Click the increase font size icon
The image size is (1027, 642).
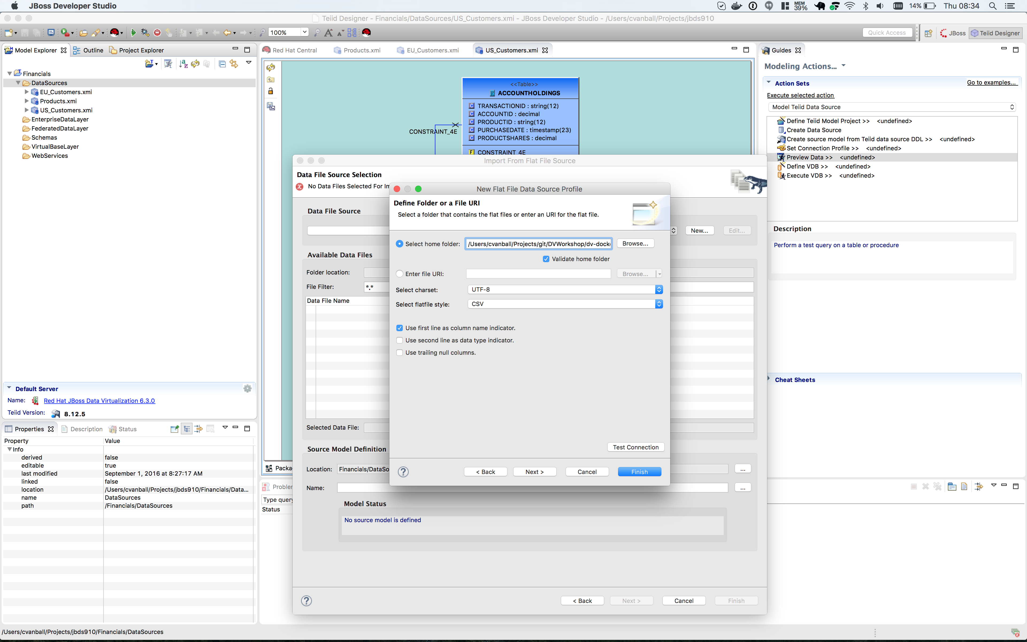pos(328,33)
